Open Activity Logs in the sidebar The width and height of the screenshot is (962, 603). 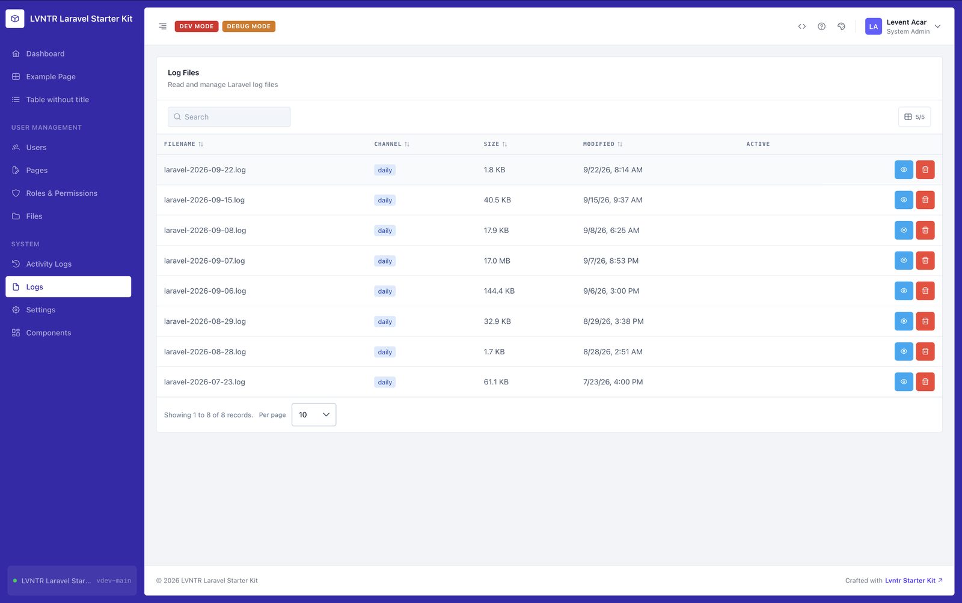[x=69, y=264]
